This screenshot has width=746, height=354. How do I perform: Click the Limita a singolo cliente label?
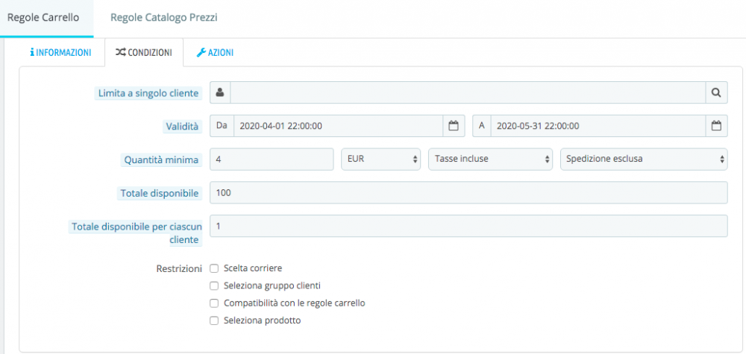[x=148, y=94]
